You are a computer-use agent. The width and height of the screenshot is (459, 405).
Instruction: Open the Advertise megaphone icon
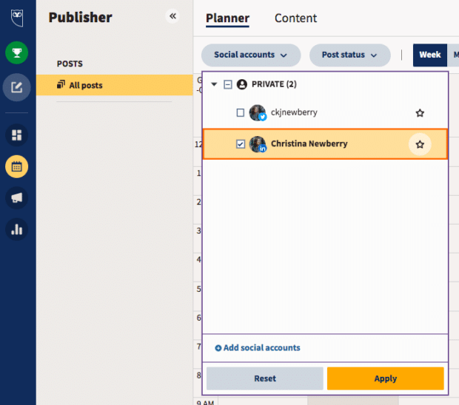click(16, 197)
